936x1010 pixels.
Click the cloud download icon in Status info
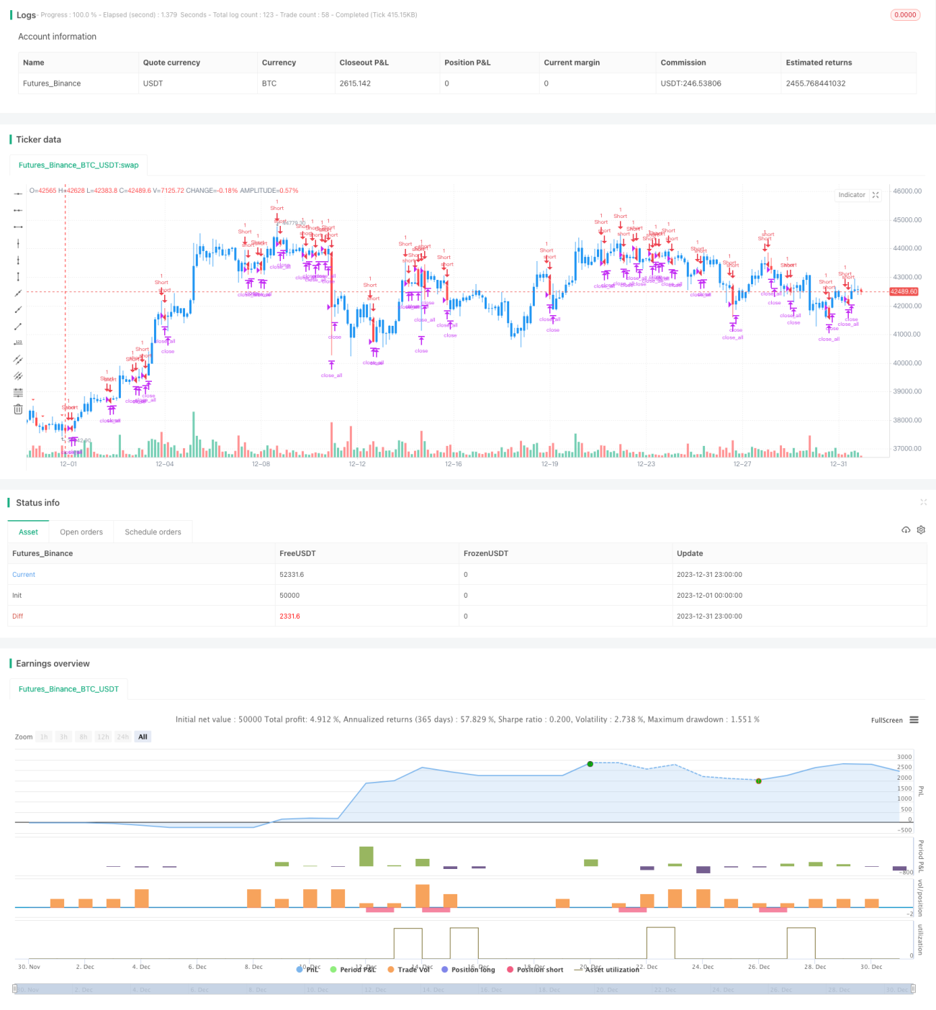(x=906, y=530)
